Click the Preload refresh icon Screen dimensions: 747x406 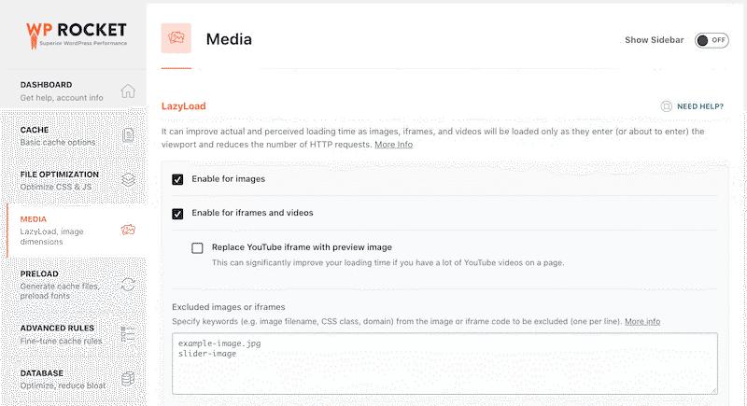tap(128, 284)
